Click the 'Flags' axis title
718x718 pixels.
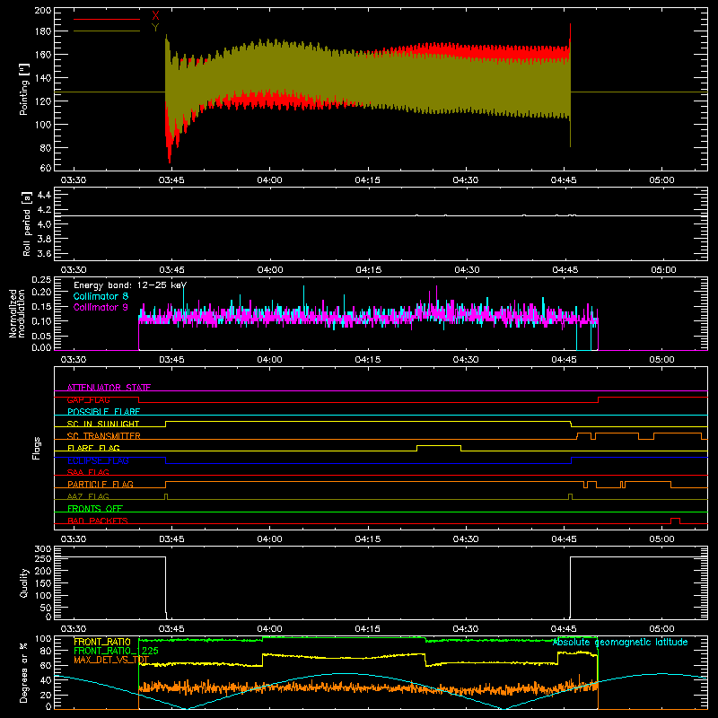click(37, 448)
